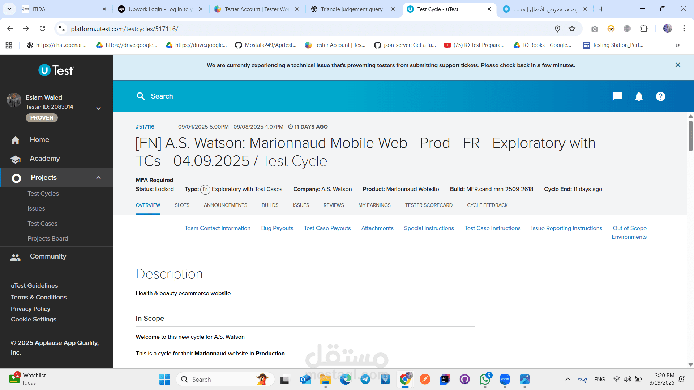Switch to the BUILDS tab
This screenshot has height=390, width=694.
pyautogui.click(x=270, y=205)
